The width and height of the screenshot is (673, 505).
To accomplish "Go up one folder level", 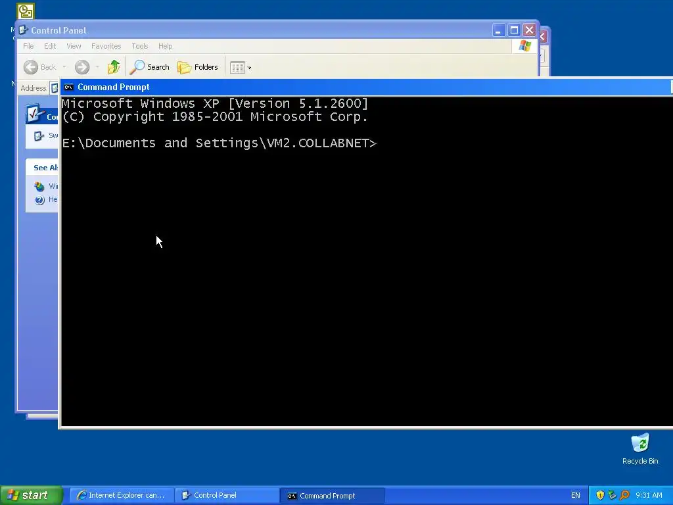I will pos(113,67).
